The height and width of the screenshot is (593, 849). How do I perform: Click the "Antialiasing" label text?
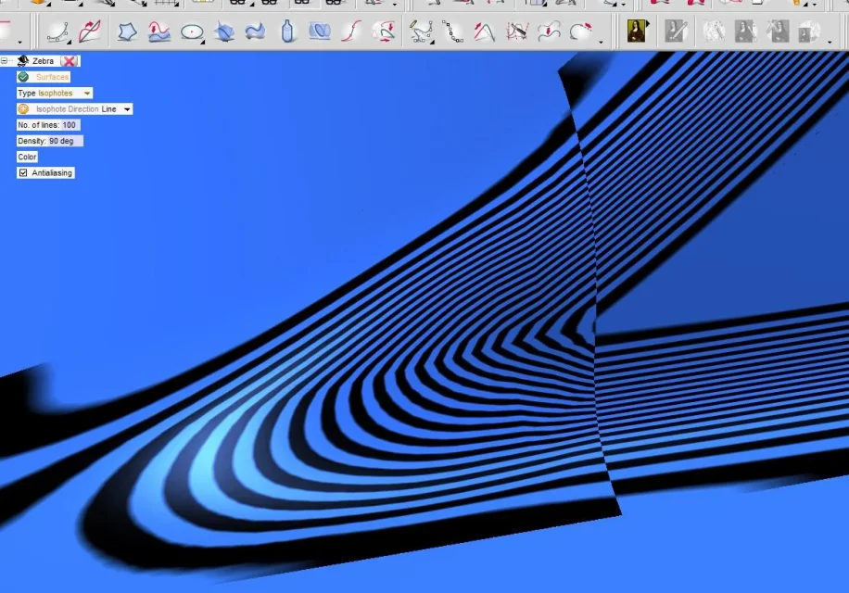click(52, 172)
